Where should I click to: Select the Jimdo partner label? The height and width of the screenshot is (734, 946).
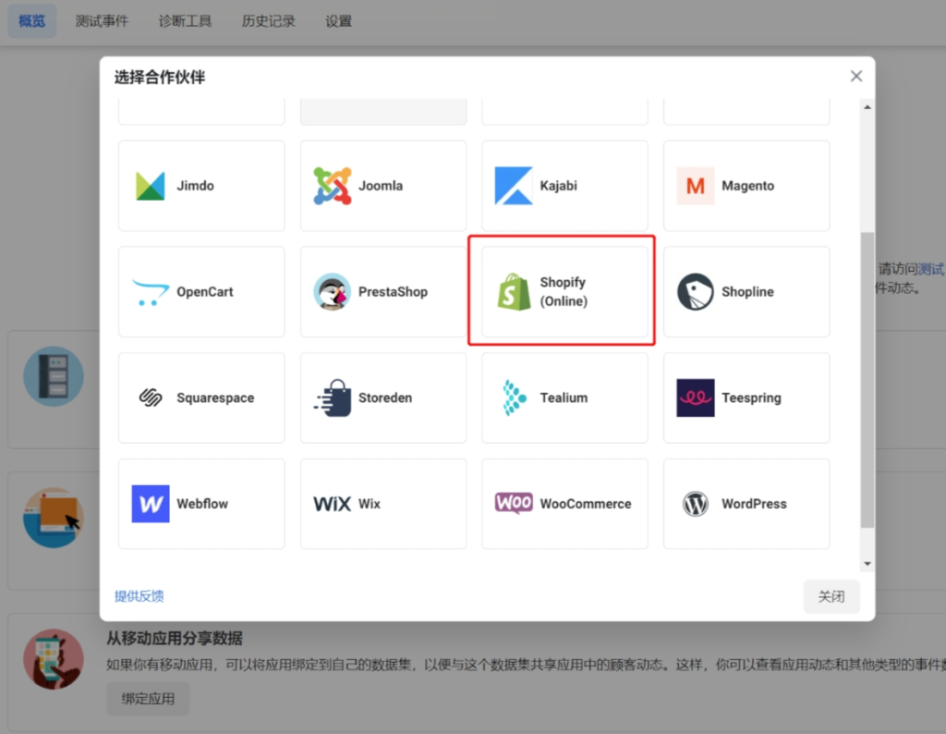[196, 186]
